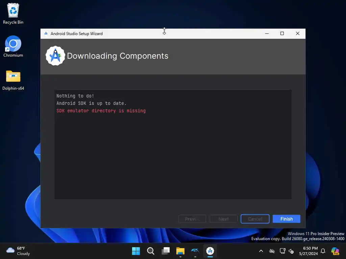
Task: Click the Android Studio Setup Wizard title text
Action: (x=77, y=34)
